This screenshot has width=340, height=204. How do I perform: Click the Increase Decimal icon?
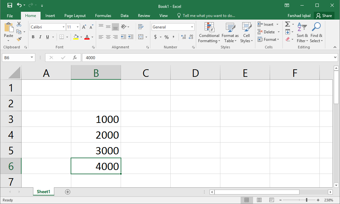(183, 37)
